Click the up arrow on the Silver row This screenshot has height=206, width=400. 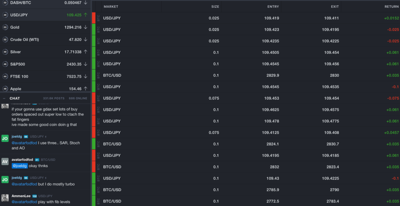pos(86,52)
